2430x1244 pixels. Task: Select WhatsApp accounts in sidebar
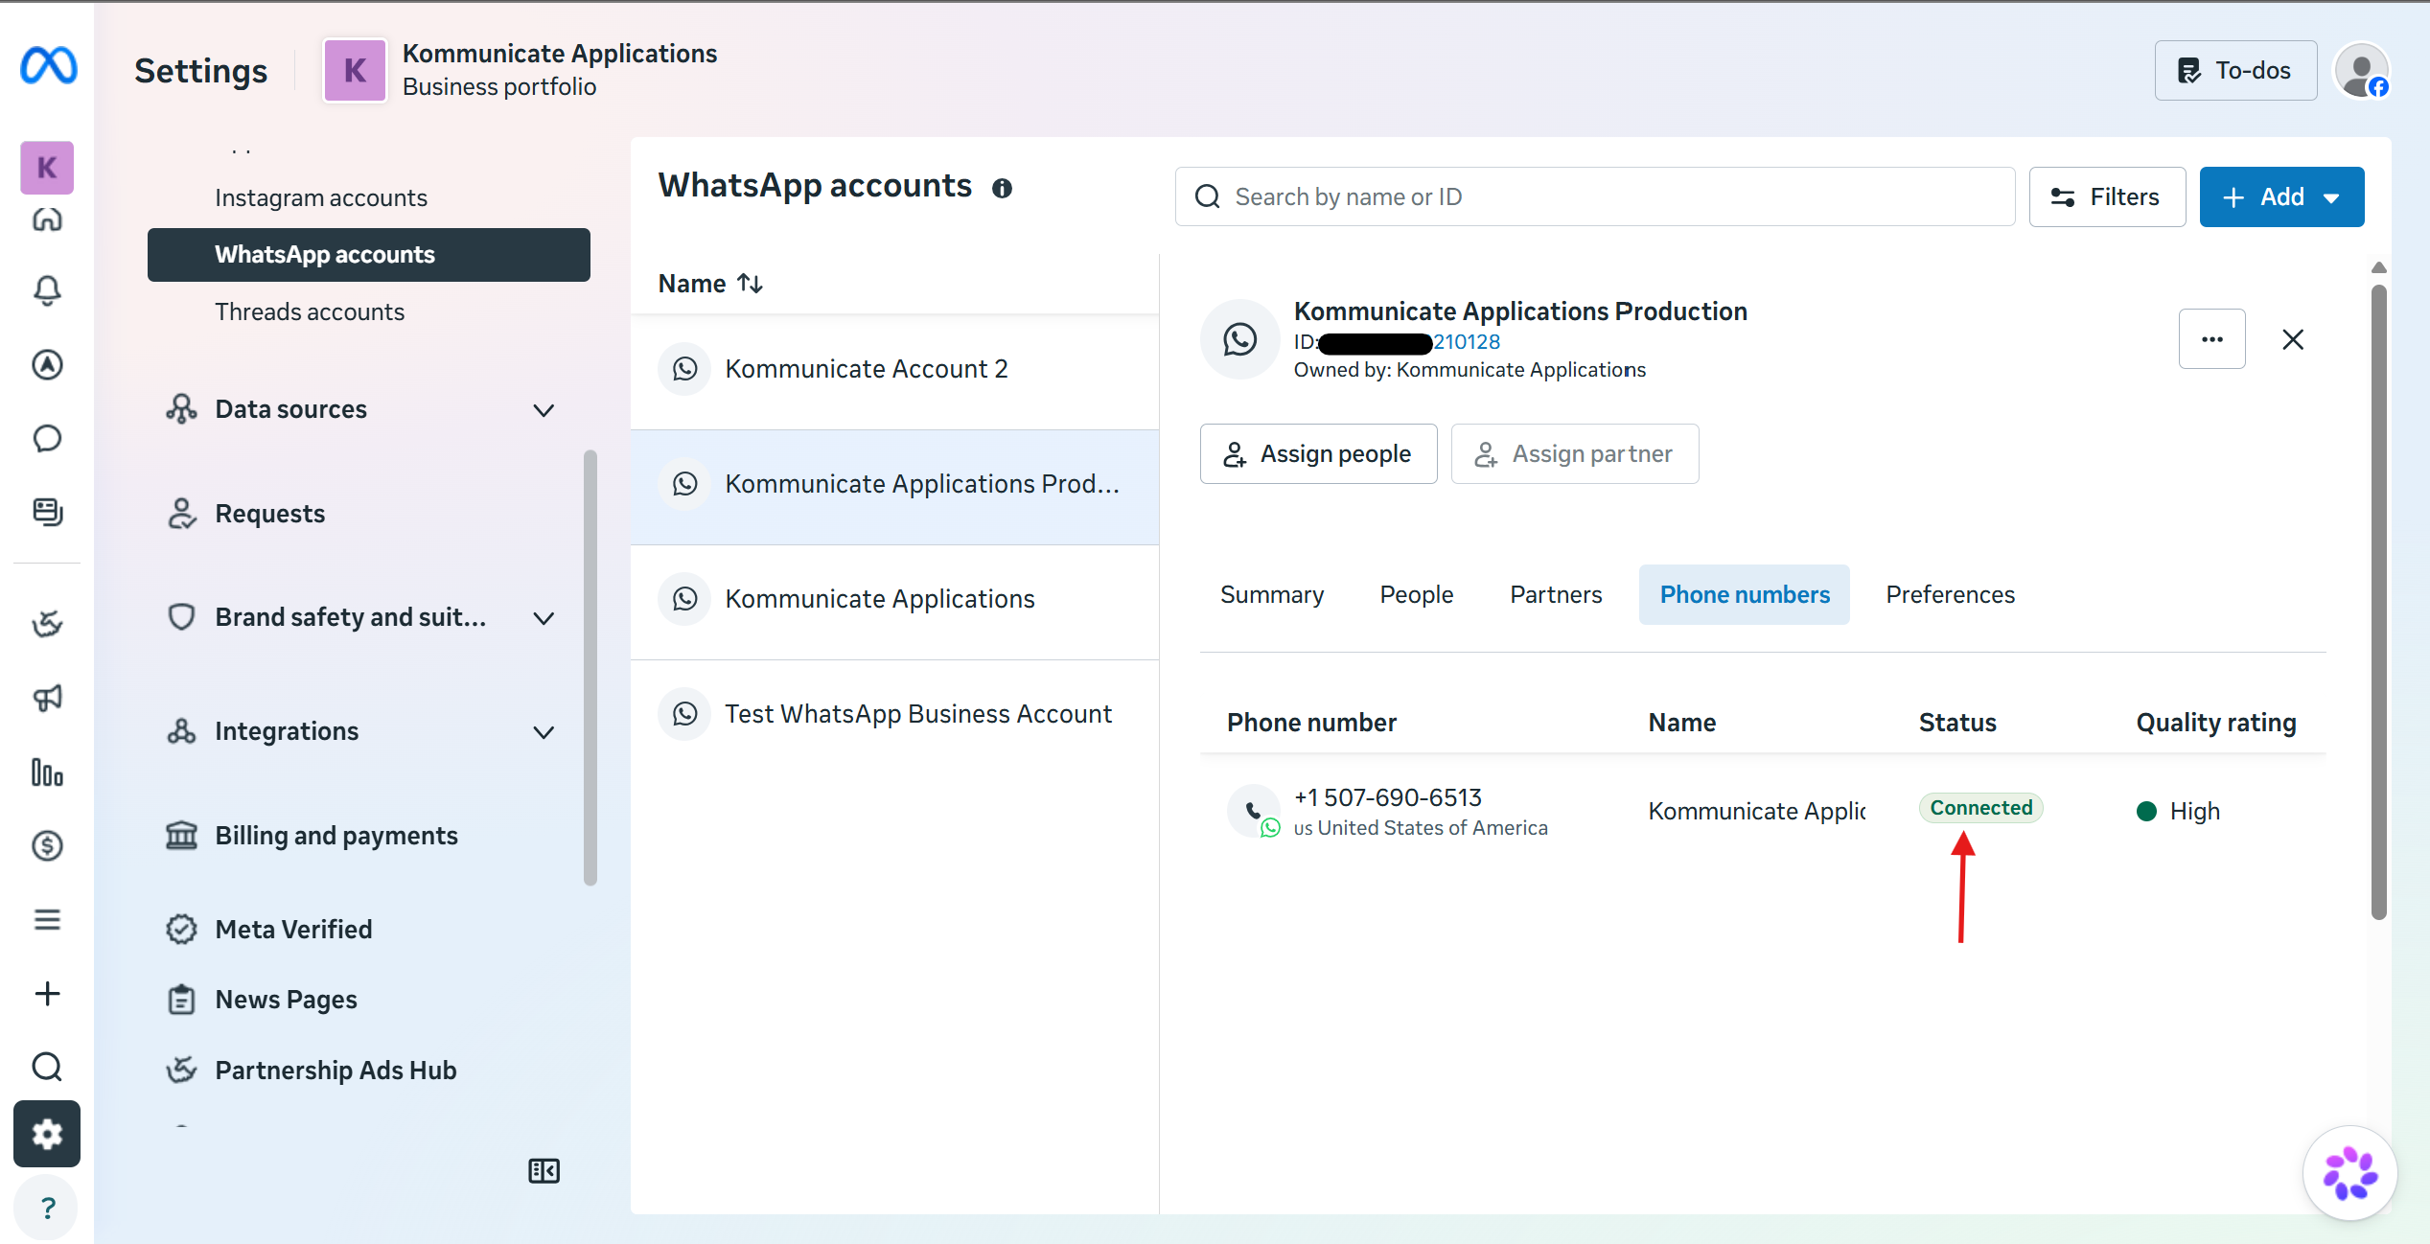(369, 255)
